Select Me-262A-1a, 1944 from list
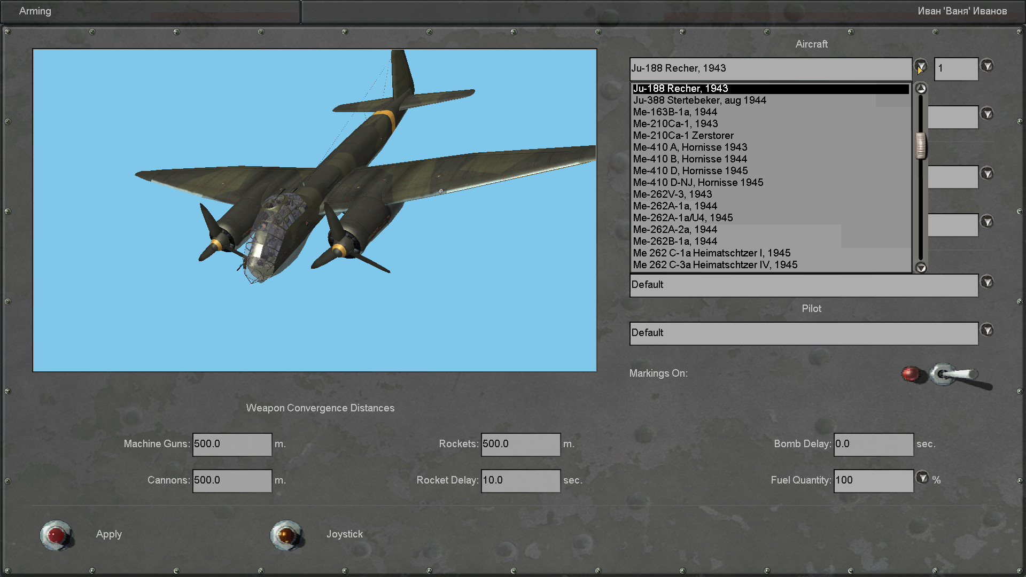1026x577 pixels. coord(675,206)
